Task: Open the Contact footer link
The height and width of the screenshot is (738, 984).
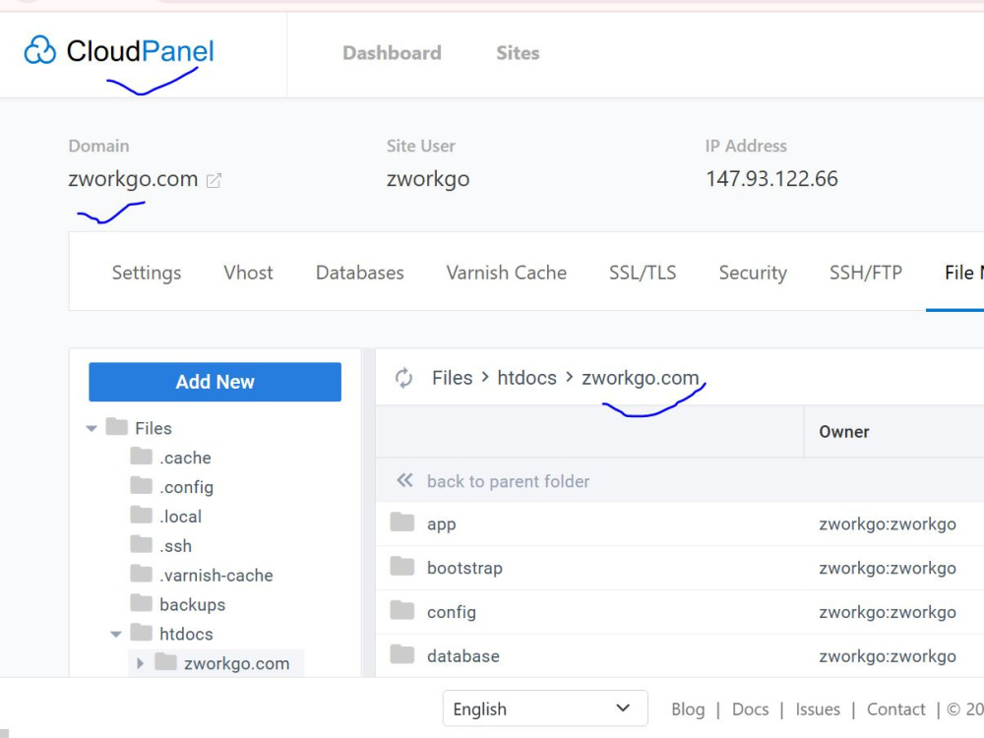Action: [896, 709]
